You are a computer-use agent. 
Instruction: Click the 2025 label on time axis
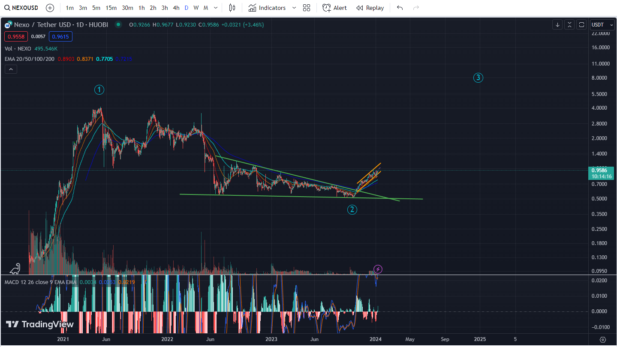click(480, 339)
